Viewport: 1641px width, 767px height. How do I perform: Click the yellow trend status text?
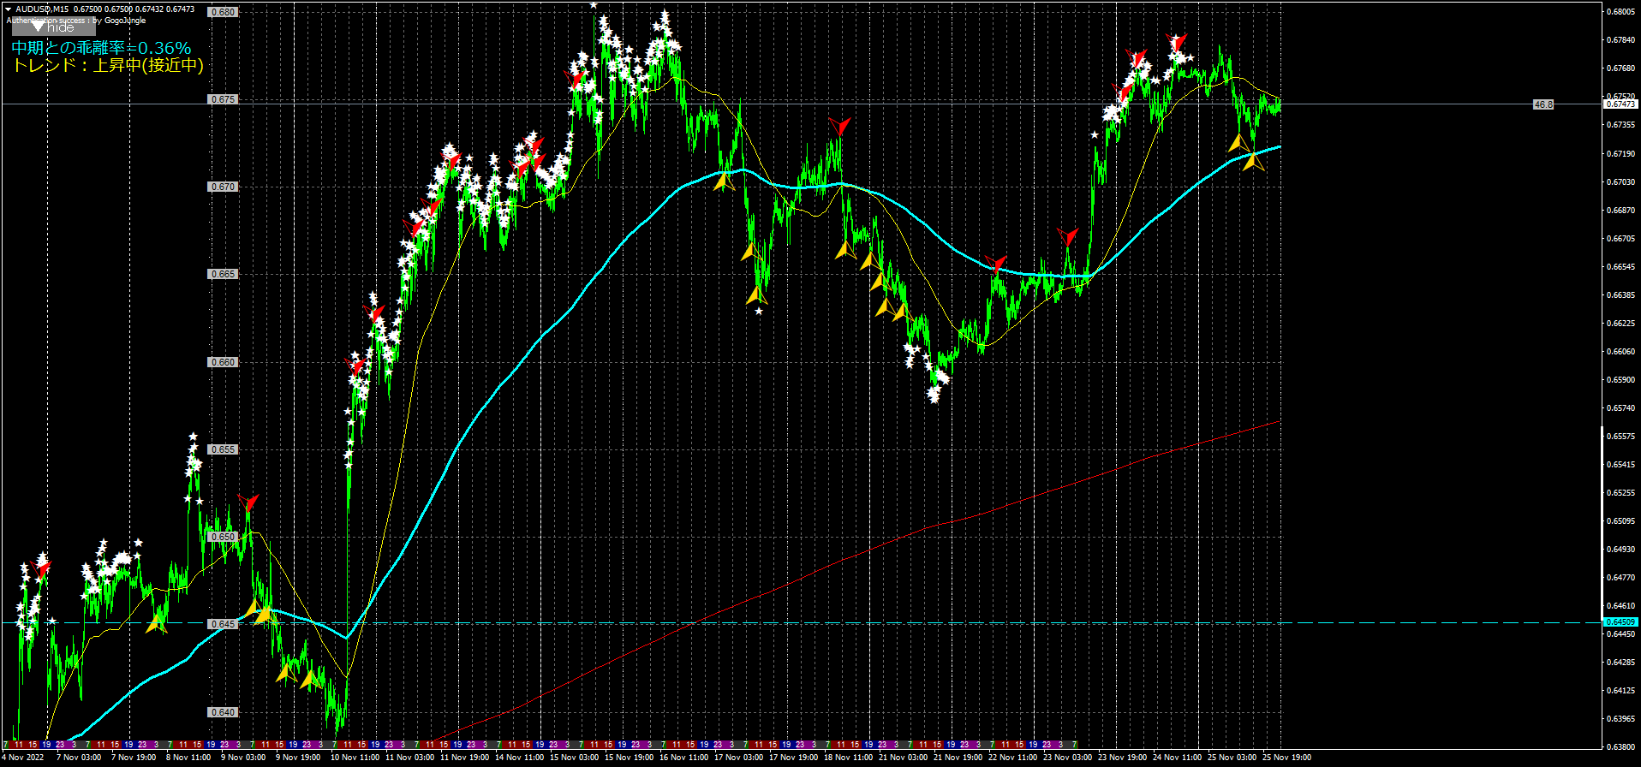pyautogui.click(x=108, y=66)
